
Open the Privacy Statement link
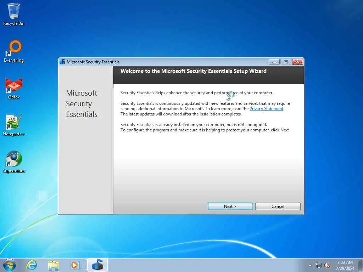(266, 109)
